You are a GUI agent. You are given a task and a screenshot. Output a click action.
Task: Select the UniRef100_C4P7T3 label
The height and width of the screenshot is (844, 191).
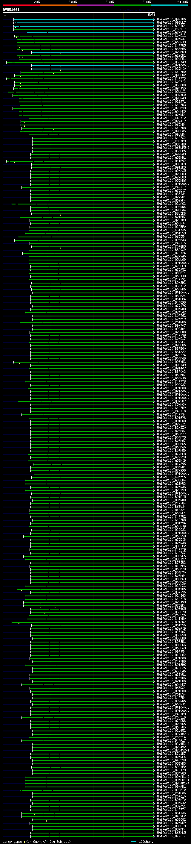click(171, 79)
